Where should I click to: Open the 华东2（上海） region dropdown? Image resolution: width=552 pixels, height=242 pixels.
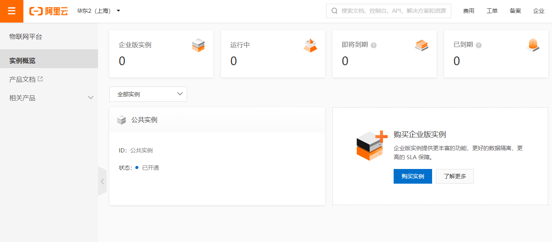[x=99, y=11]
